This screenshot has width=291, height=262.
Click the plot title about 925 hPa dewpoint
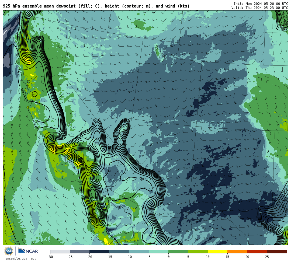[x=96, y=6]
